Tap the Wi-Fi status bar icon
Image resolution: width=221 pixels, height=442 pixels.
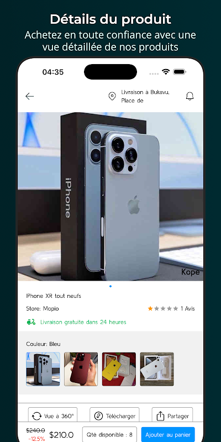(x=166, y=72)
